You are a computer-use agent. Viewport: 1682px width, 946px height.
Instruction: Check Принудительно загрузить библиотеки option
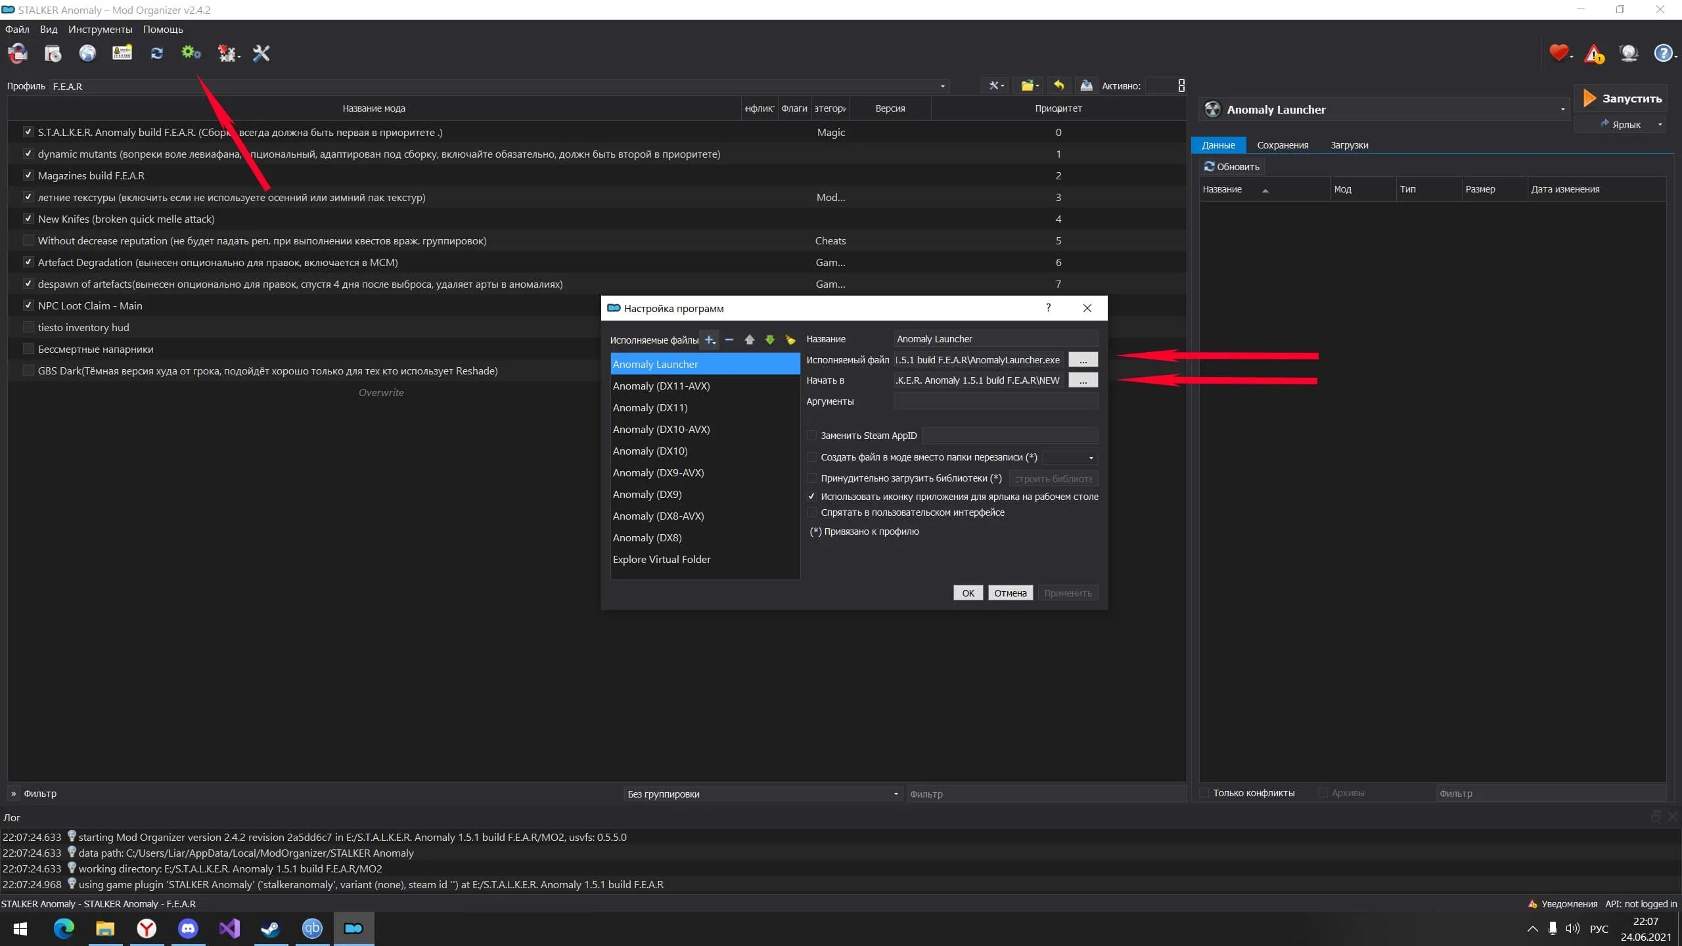(x=812, y=478)
